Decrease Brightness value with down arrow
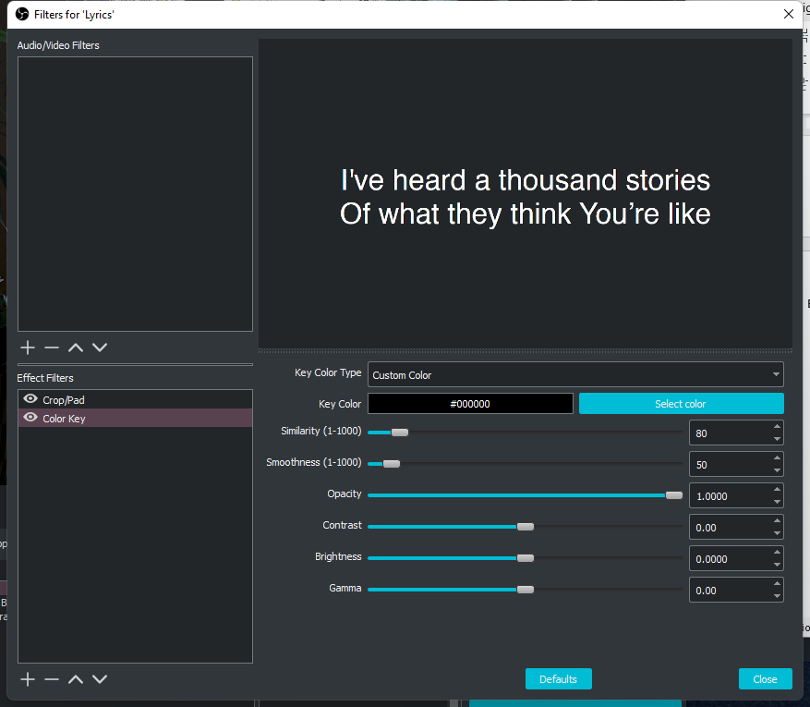The width and height of the screenshot is (810, 707). pyautogui.click(x=777, y=565)
